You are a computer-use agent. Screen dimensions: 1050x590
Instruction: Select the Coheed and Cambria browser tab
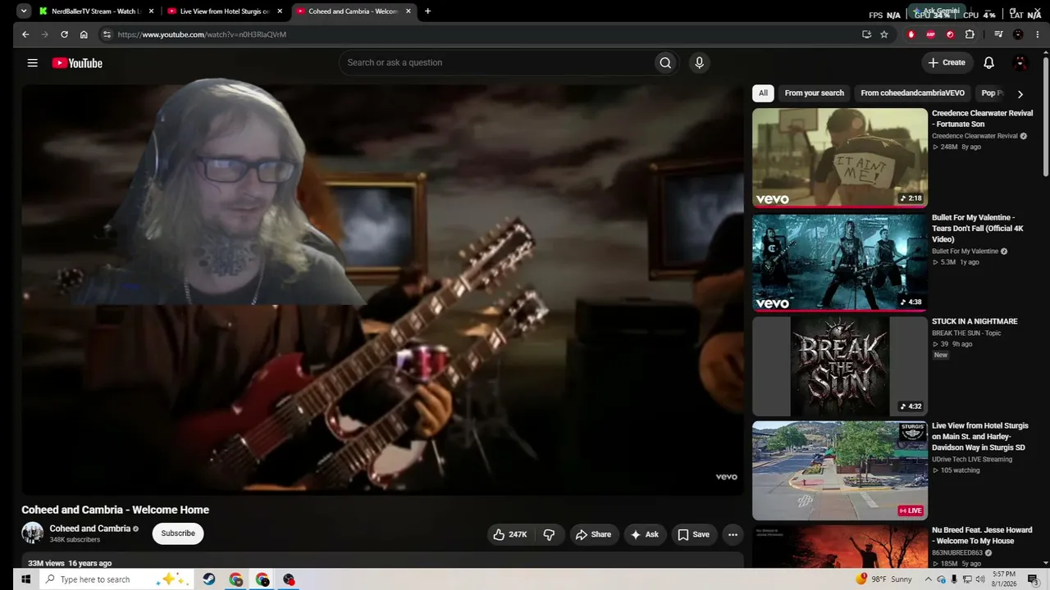354,11
